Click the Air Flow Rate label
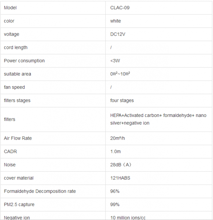Screen dimensions: 213x220 [x=18, y=138]
